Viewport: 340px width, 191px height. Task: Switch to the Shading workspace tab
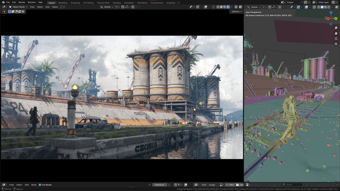click(x=117, y=3)
